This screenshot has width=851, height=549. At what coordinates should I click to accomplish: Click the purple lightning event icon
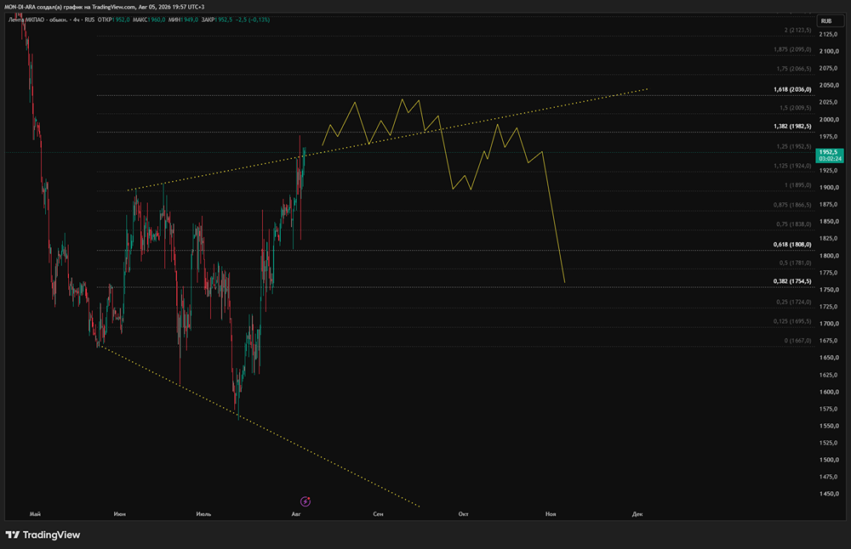306,501
